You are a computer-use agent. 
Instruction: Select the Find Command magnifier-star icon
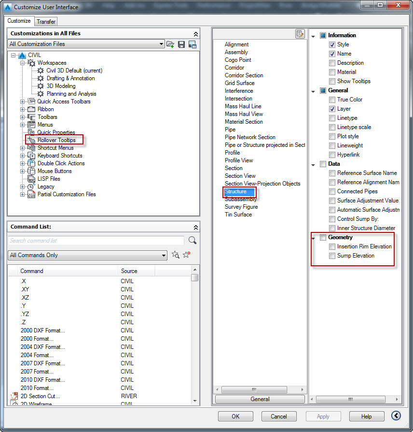(175, 255)
